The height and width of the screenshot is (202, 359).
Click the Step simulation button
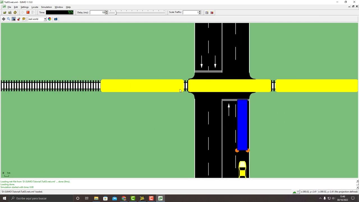click(33, 12)
